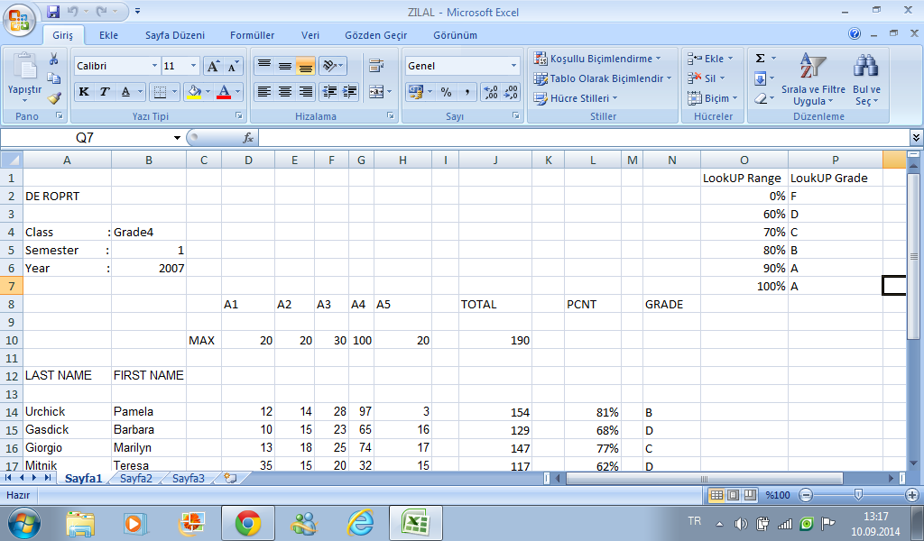
Task: Open Bul ve Seç binoculars
Action: click(866, 79)
